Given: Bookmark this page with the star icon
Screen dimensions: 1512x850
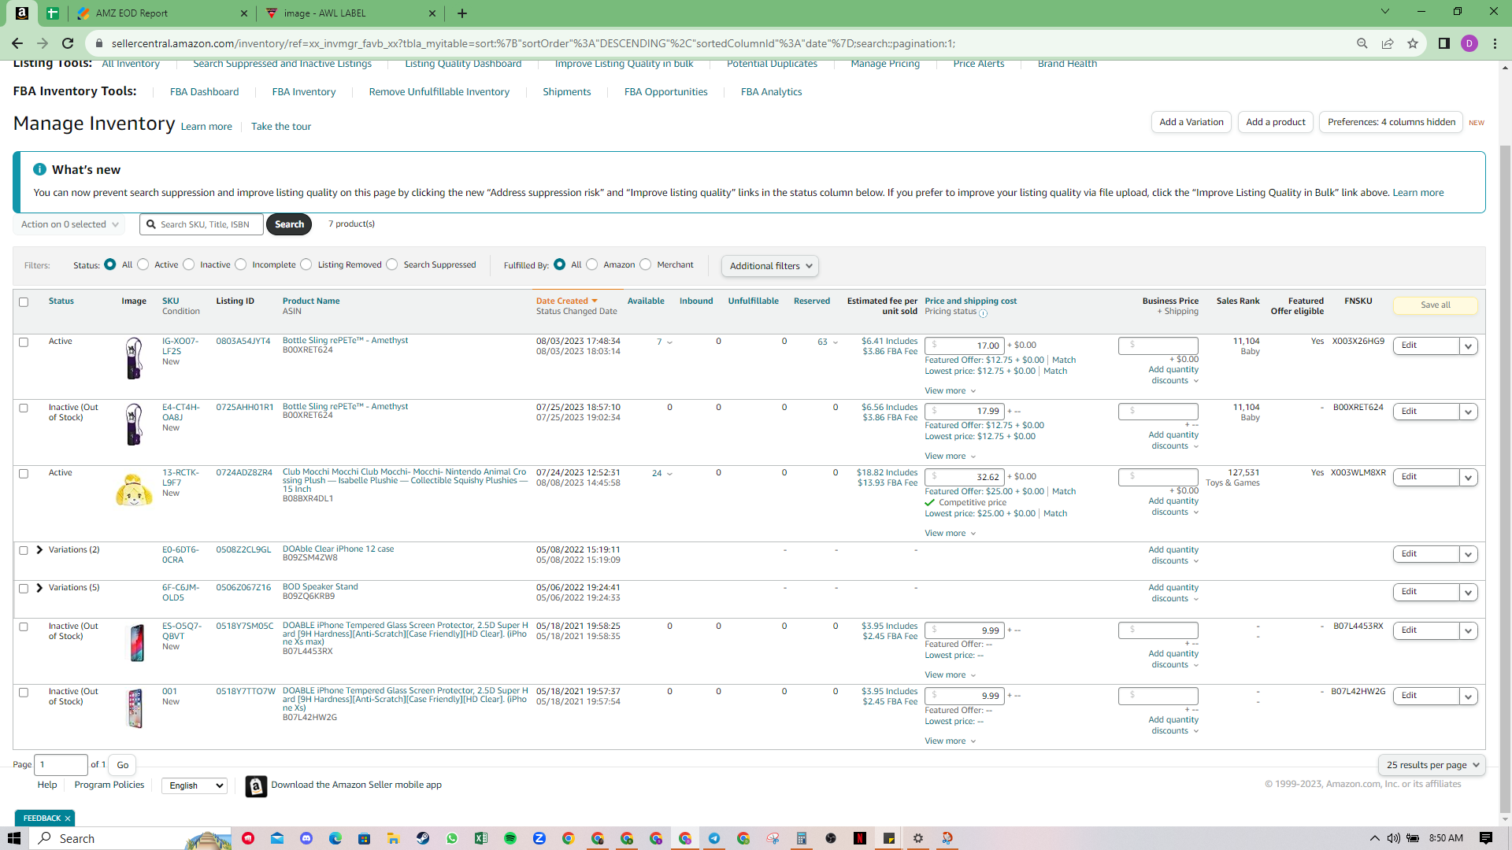Looking at the screenshot, I should point(1413,43).
